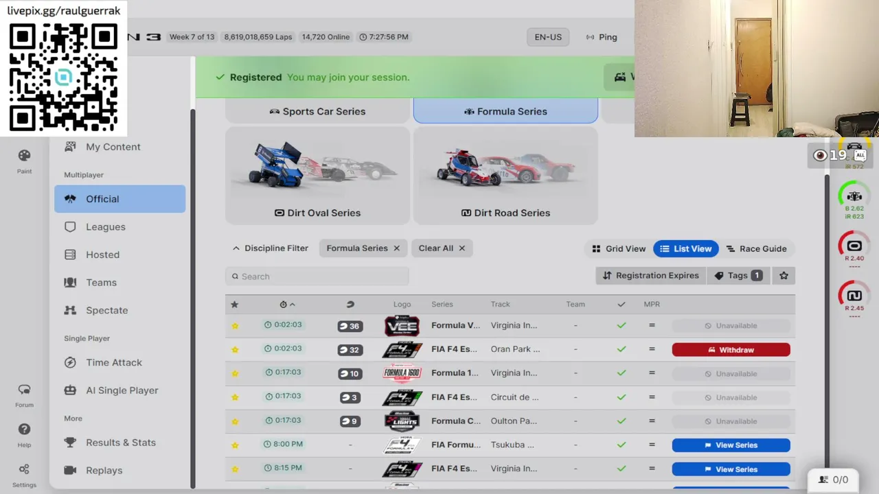Toggle favorite star on 8:15 PM row
Viewport: 879px width, 494px height.
(235, 469)
